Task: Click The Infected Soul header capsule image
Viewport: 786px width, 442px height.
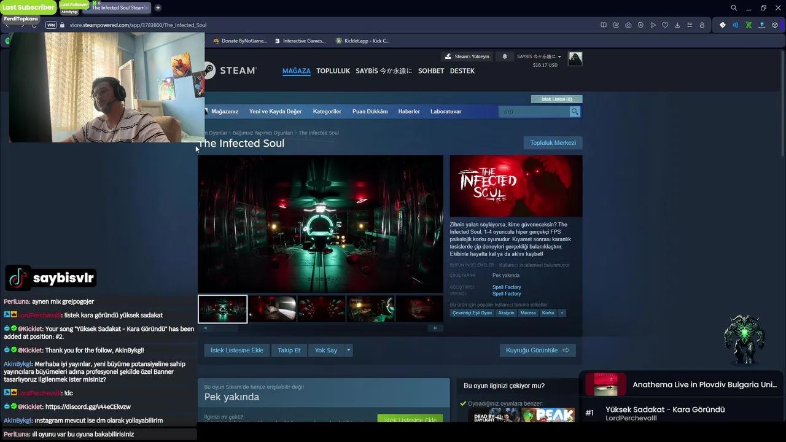Action: [516, 186]
